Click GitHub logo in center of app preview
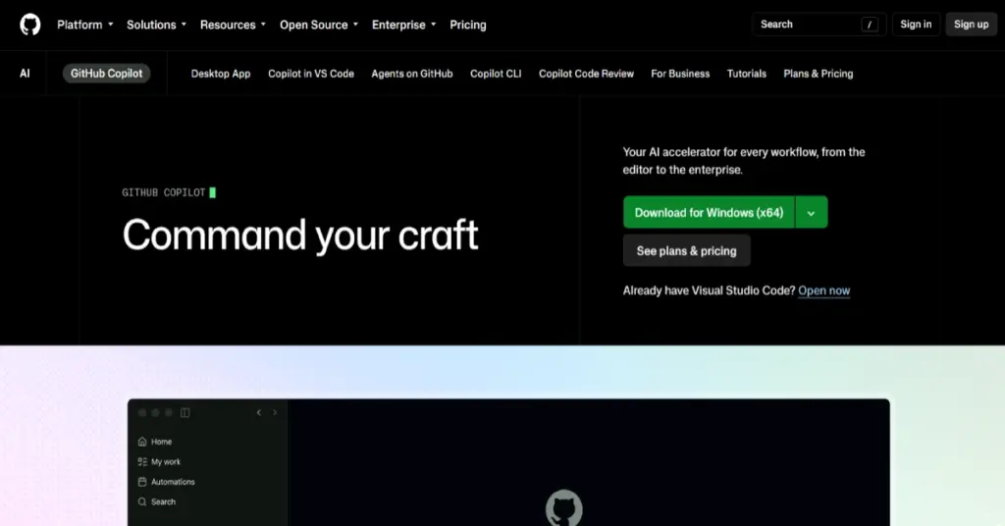 click(x=564, y=508)
